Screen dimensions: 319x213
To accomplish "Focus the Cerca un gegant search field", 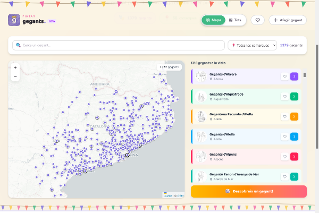I will click(x=119, y=45).
